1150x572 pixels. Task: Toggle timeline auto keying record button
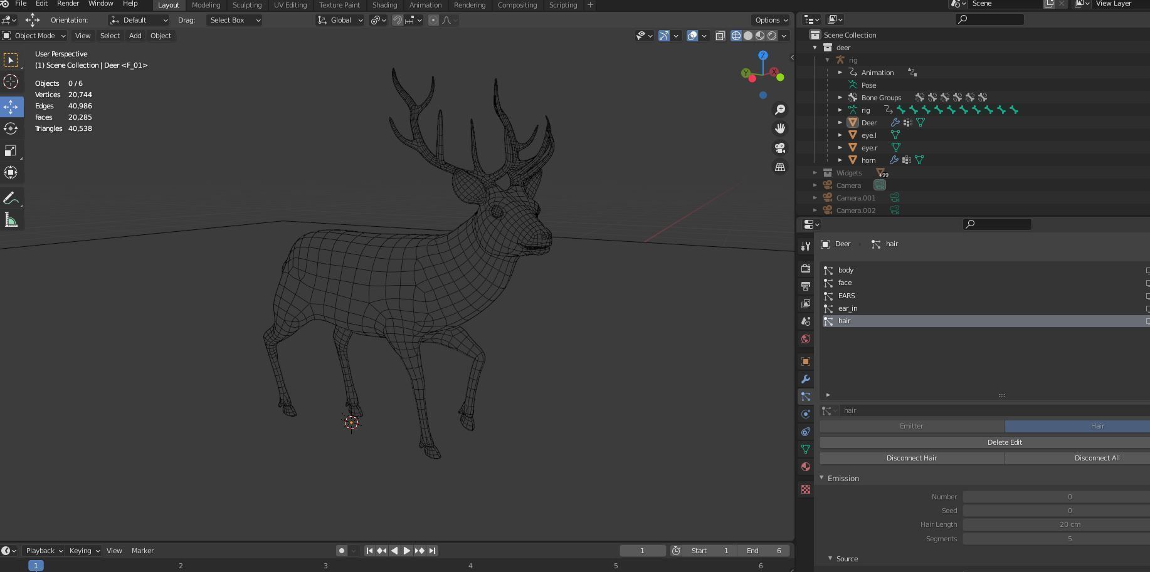coord(341,551)
